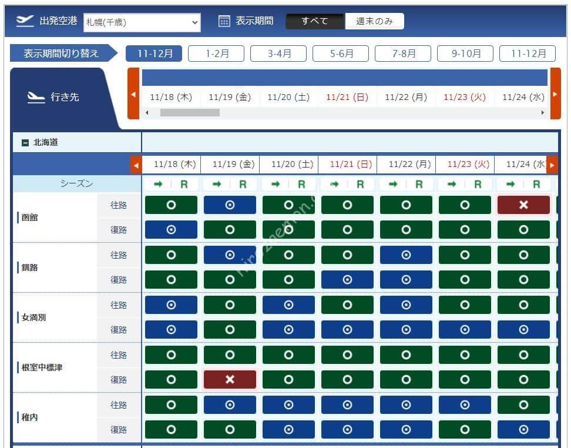Image resolution: width=571 pixels, height=448 pixels.
Task: Click 根室中標津 復路 sold-out X on 11/19
Action: [x=230, y=379]
